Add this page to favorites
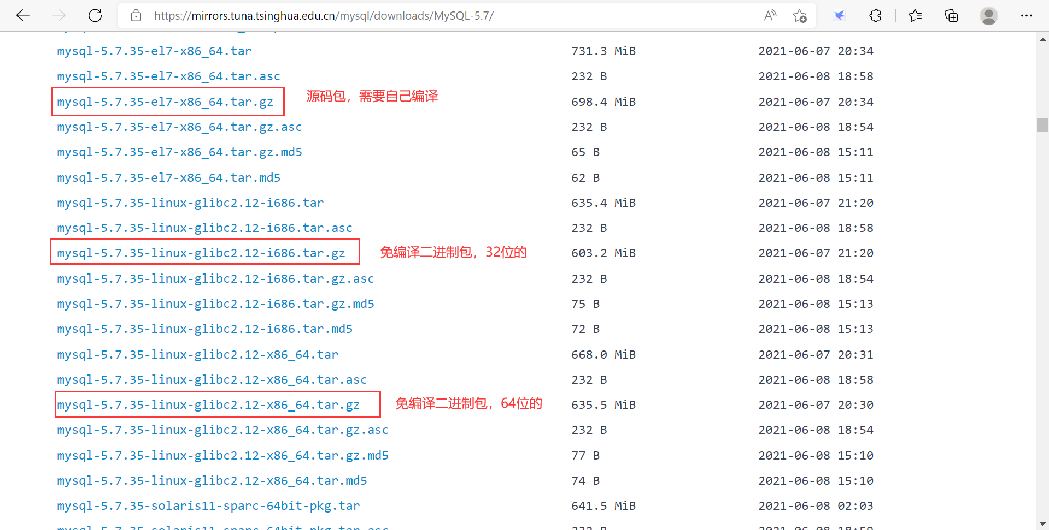The width and height of the screenshot is (1049, 530). pyautogui.click(x=800, y=16)
